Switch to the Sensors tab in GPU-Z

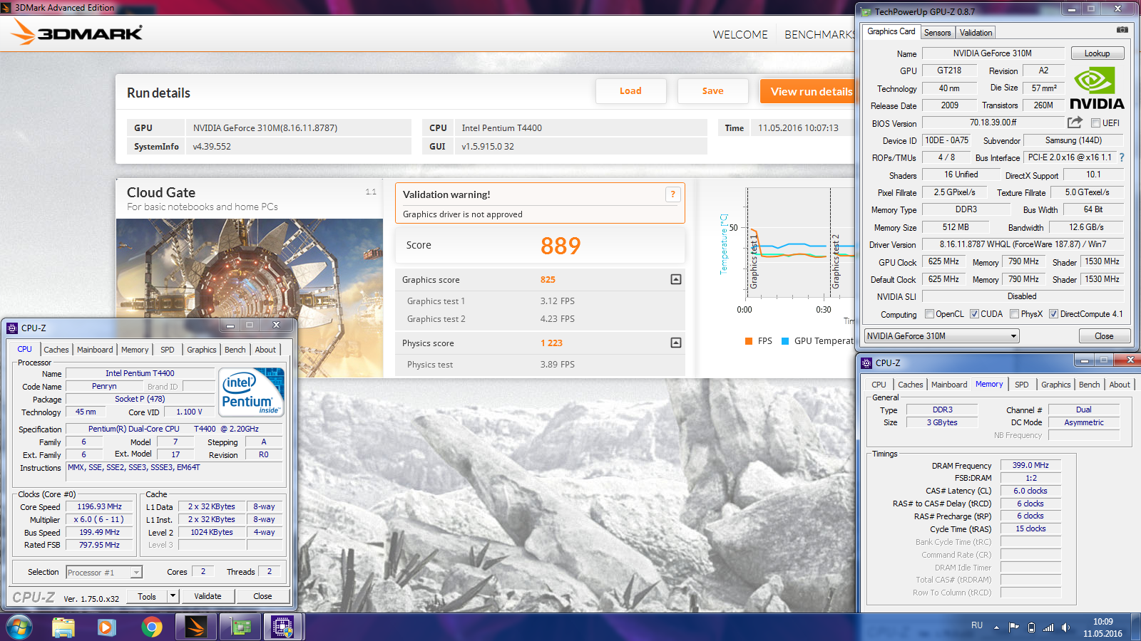pyautogui.click(x=937, y=33)
